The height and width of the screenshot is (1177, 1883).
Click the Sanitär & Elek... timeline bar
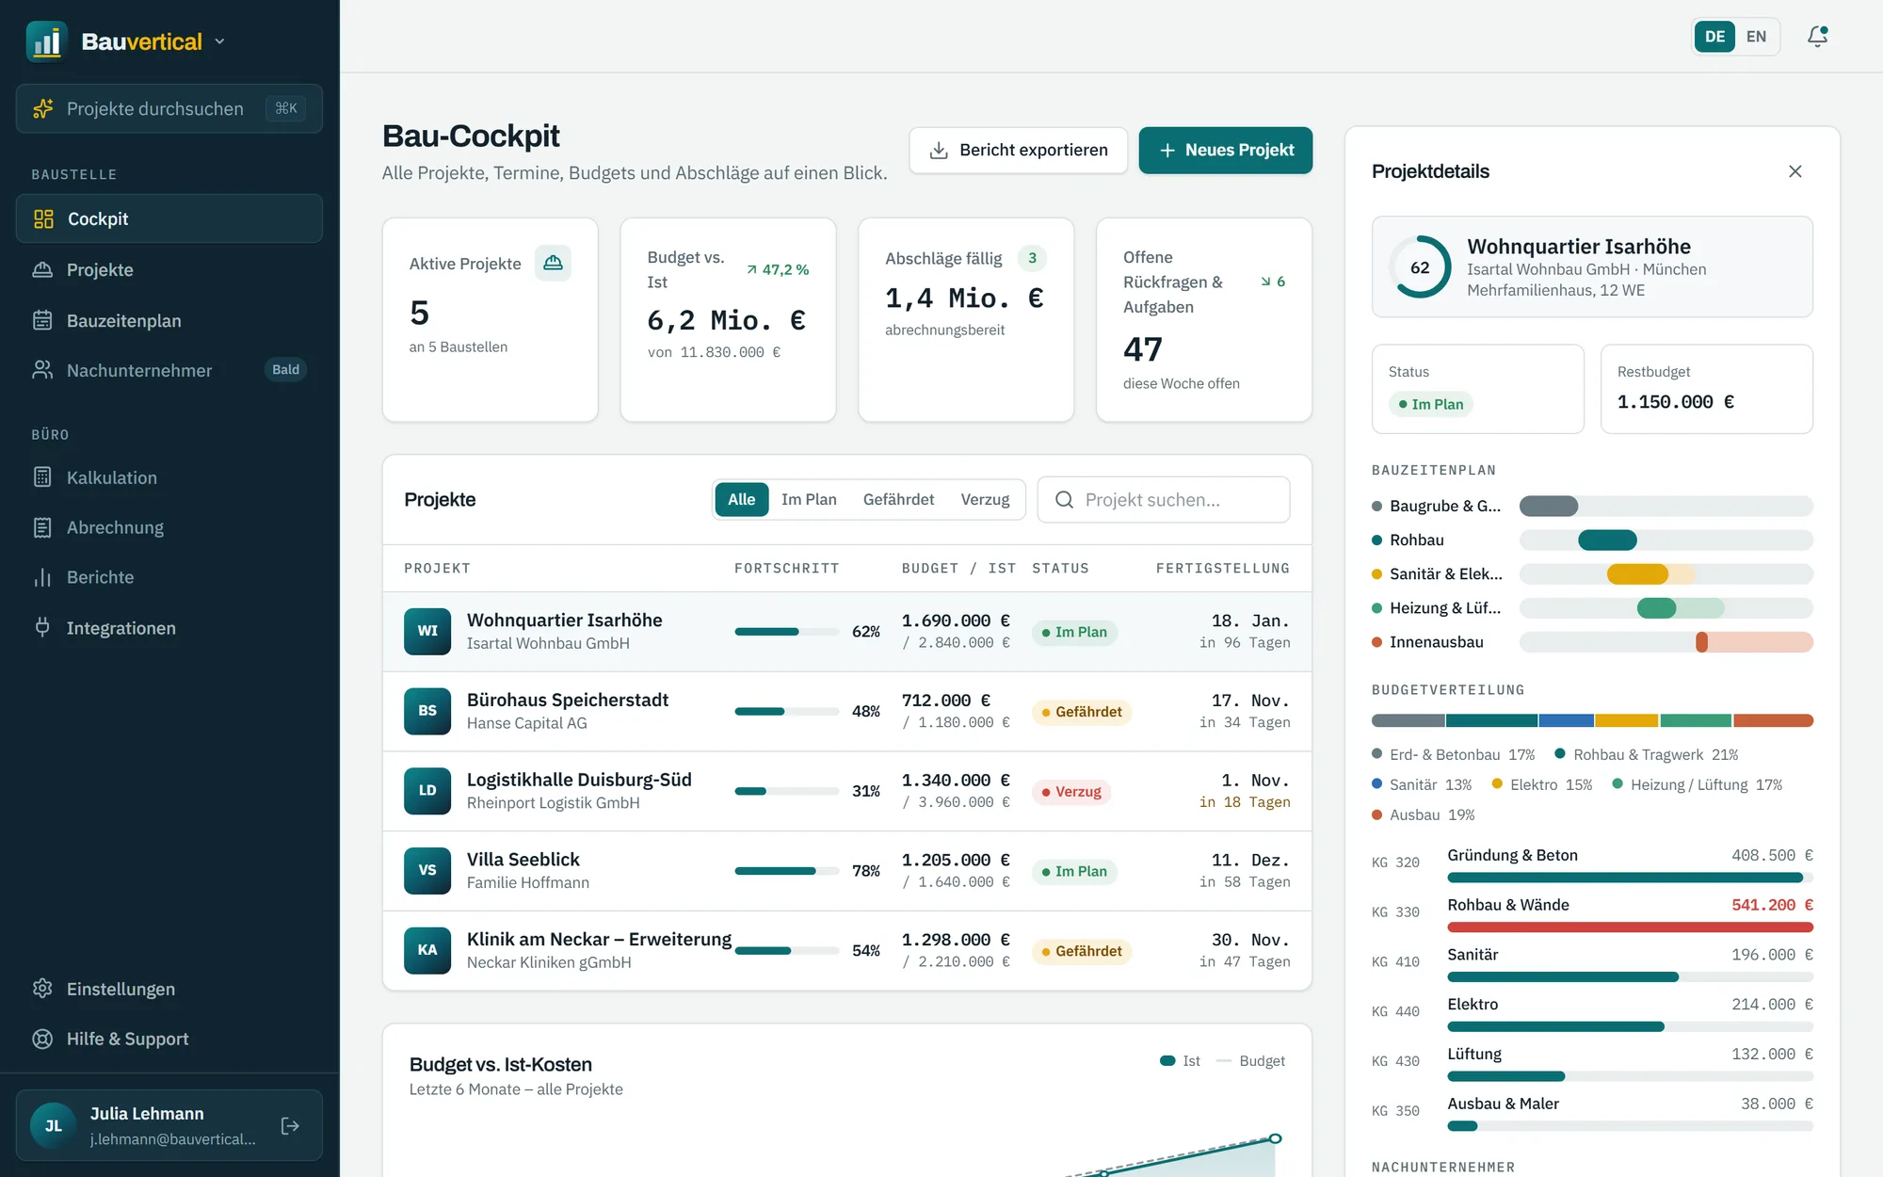tap(1637, 573)
